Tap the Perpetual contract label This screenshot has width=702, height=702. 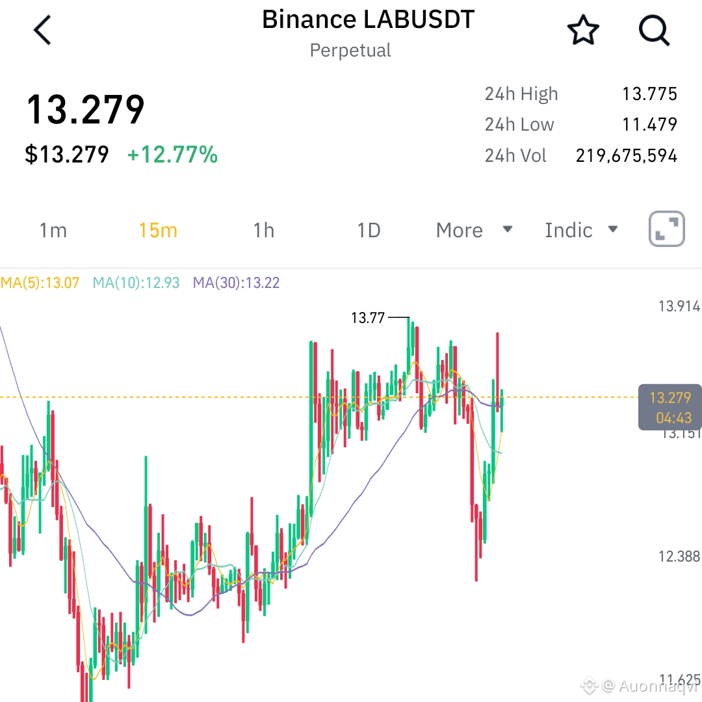350,50
